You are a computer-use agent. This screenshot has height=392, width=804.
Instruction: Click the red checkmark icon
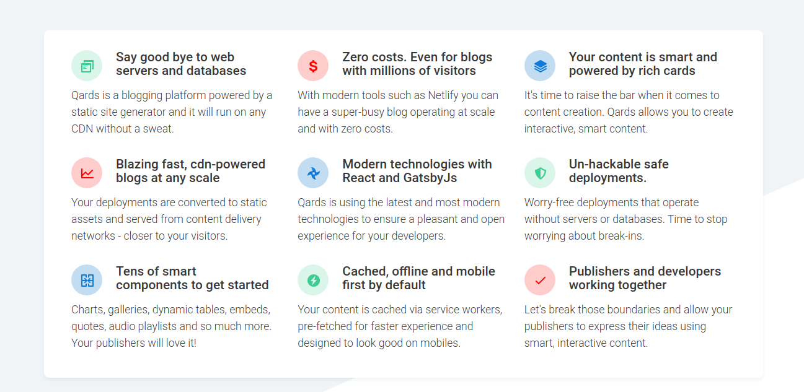click(540, 280)
